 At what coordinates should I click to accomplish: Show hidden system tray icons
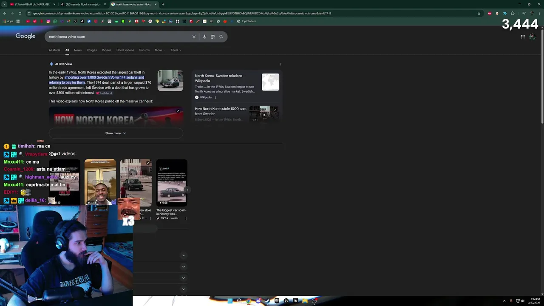504,301
